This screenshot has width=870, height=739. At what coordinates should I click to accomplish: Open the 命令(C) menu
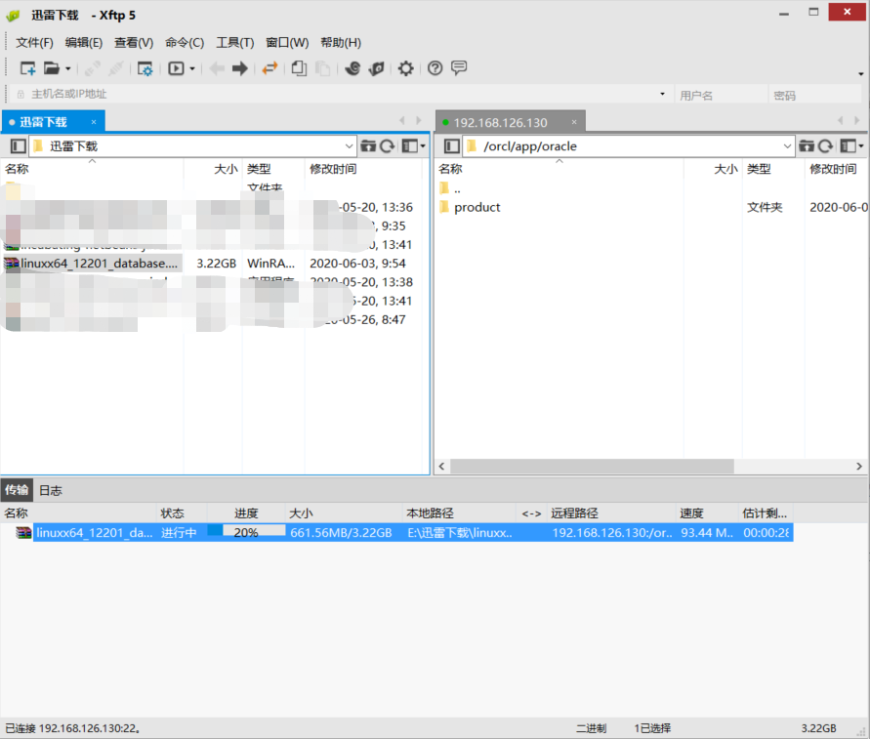185,43
